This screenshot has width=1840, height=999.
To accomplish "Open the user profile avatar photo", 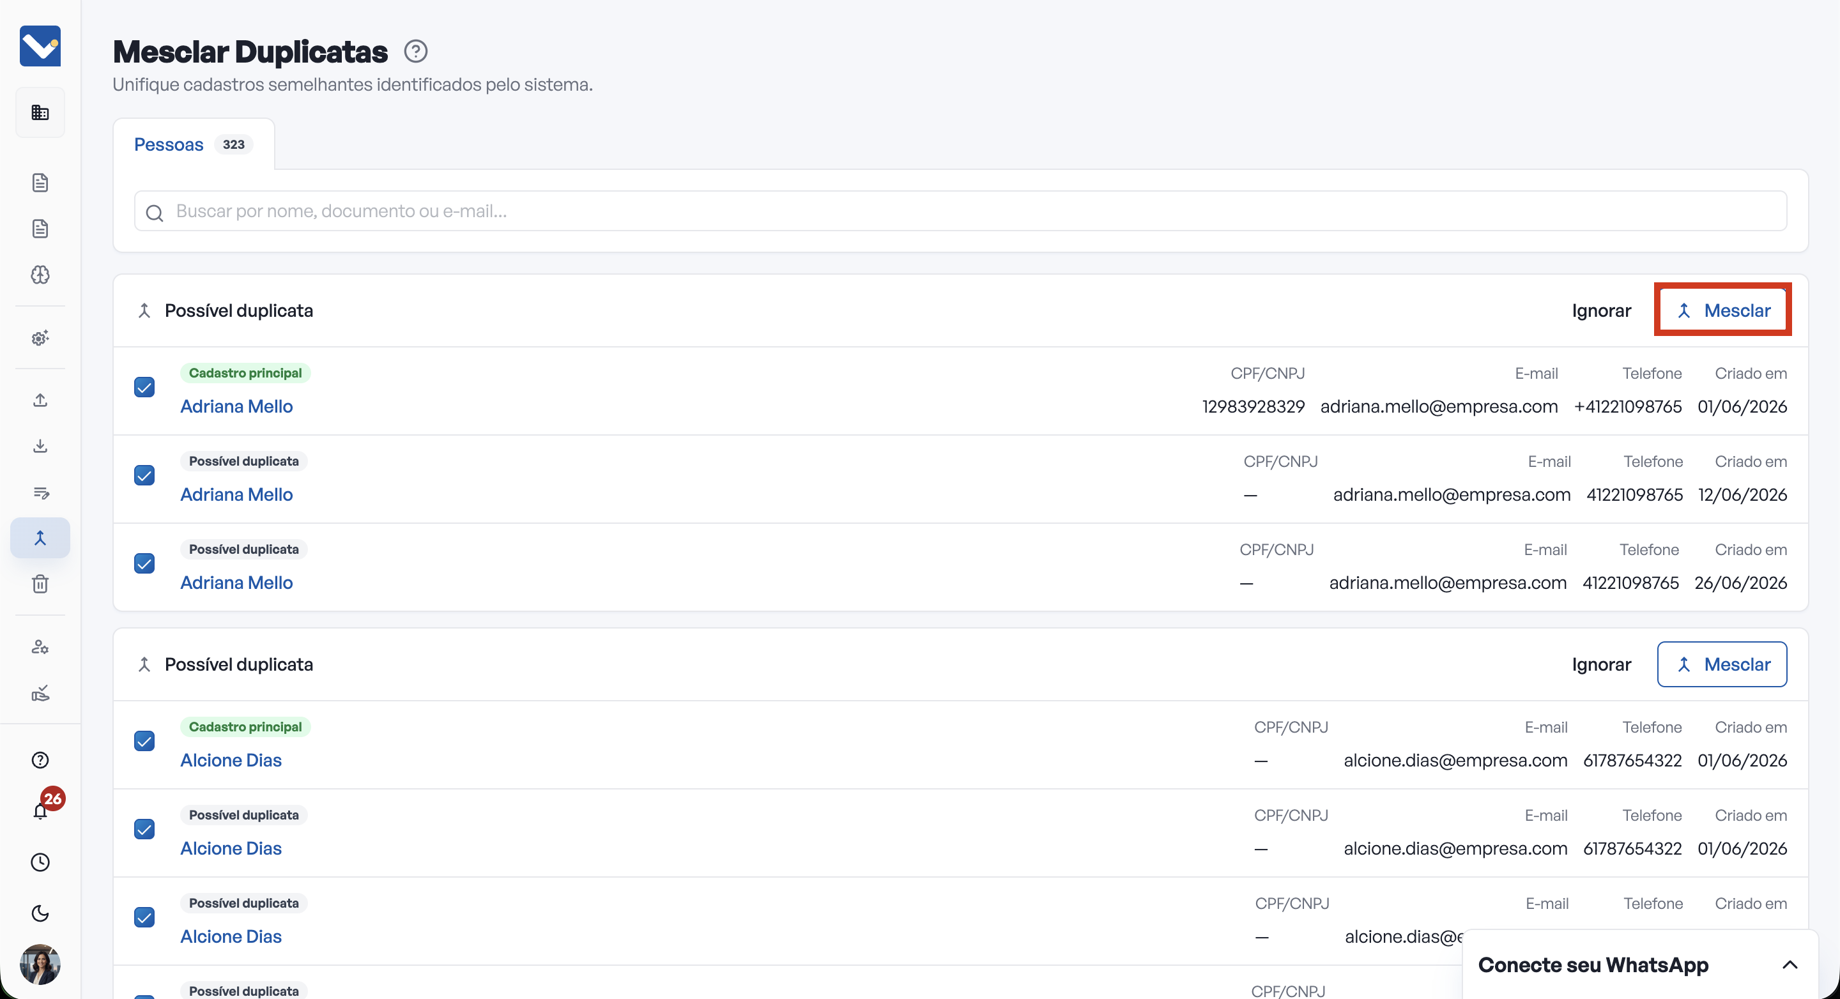I will pyautogui.click(x=40, y=964).
